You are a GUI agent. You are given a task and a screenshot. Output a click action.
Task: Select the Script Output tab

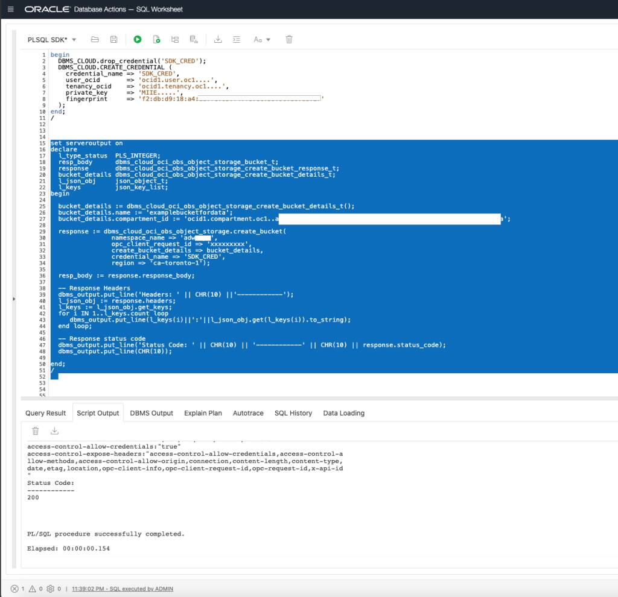[x=98, y=413]
